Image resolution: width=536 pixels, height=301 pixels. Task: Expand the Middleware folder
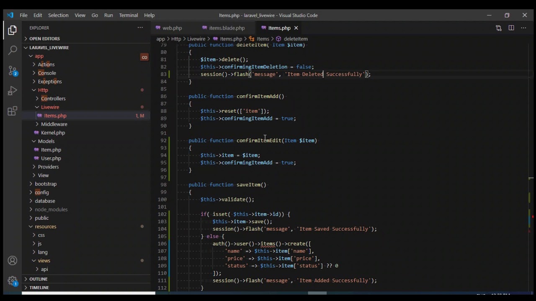pos(54,124)
